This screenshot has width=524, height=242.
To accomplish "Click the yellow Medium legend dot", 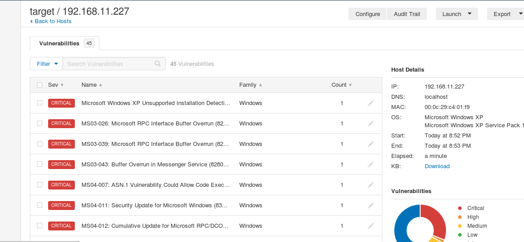I will pyautogui.click(x=460, y=226).
